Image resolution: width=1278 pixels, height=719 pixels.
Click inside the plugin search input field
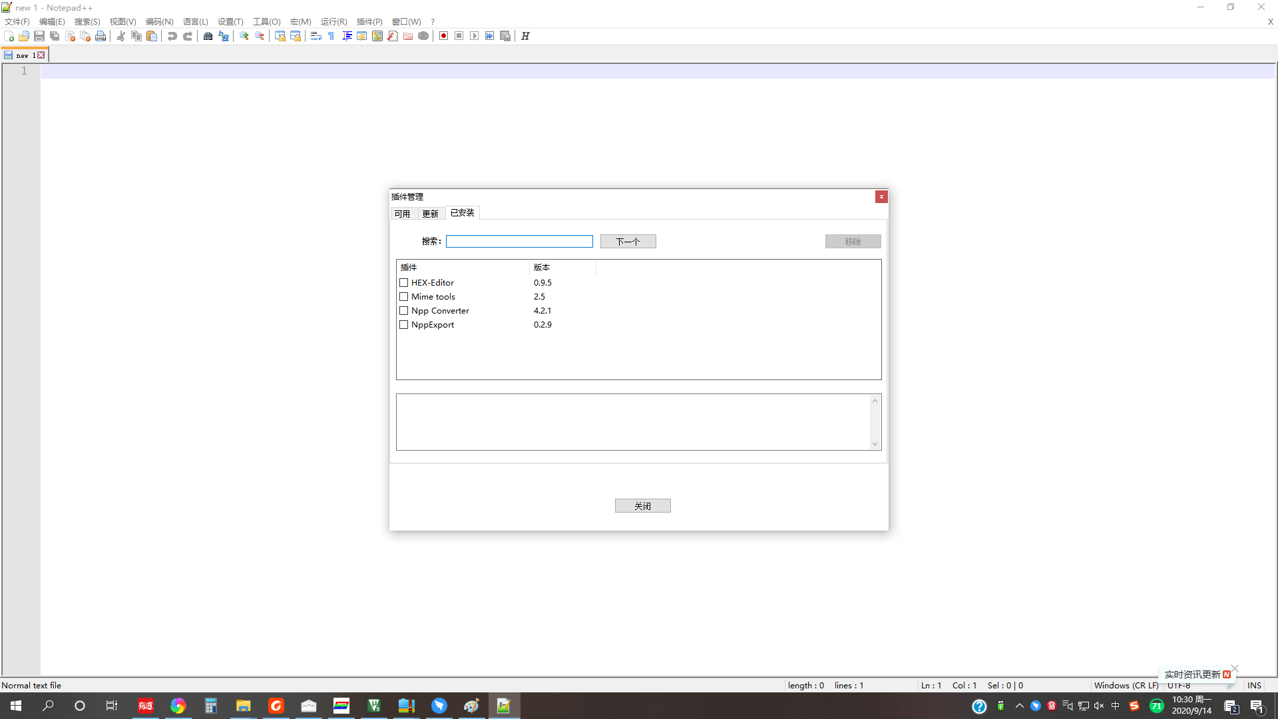coord(519,241)
